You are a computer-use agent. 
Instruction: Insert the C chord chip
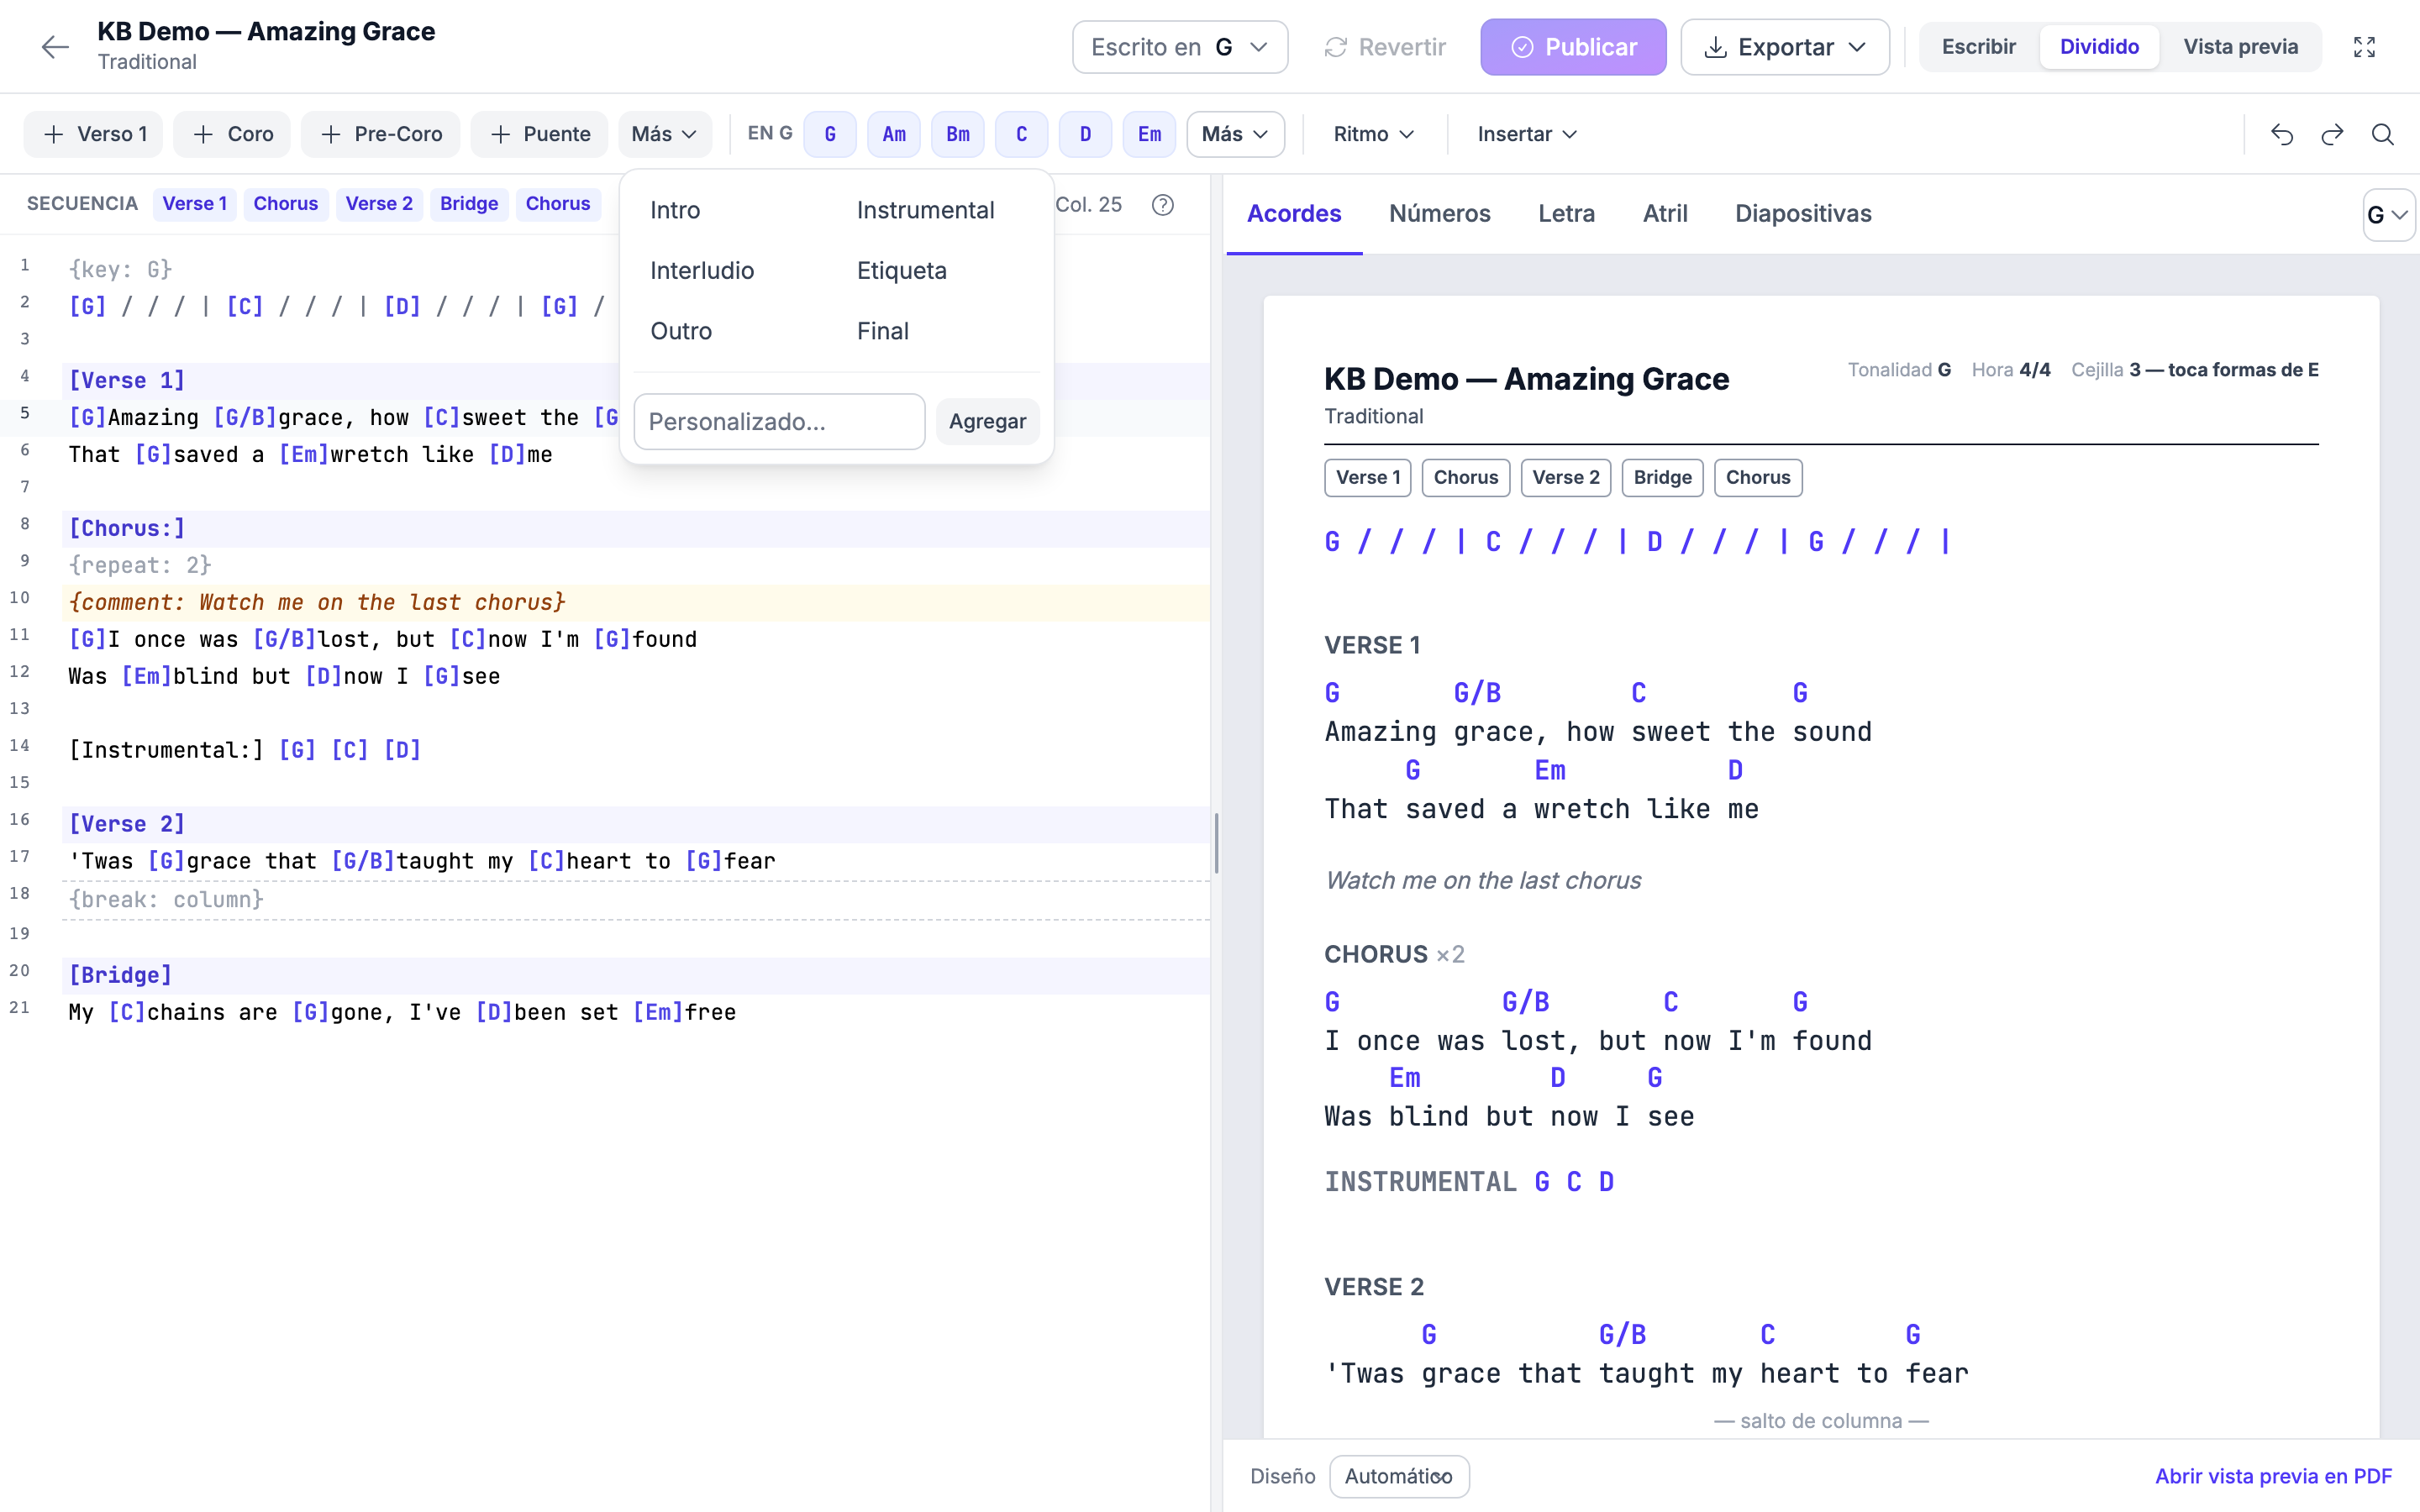tap(1021, 134)
